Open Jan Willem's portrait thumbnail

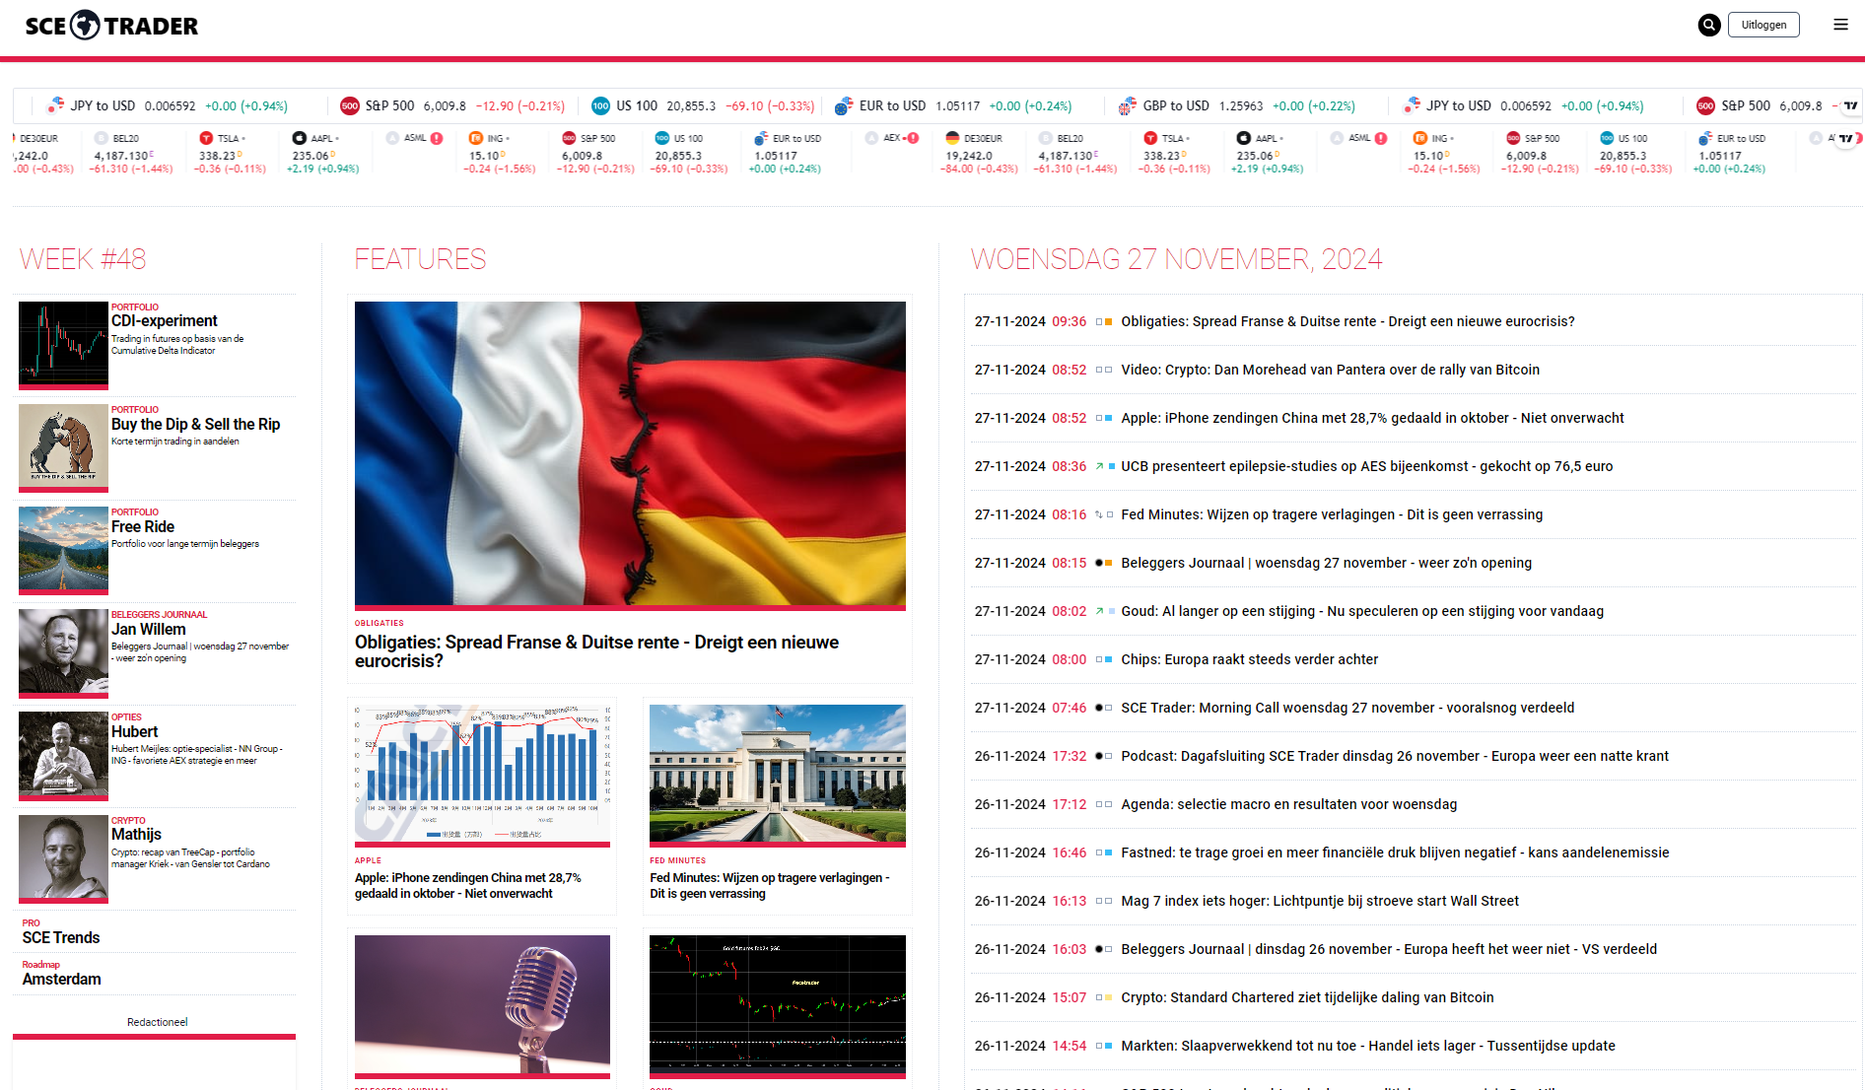63,652
